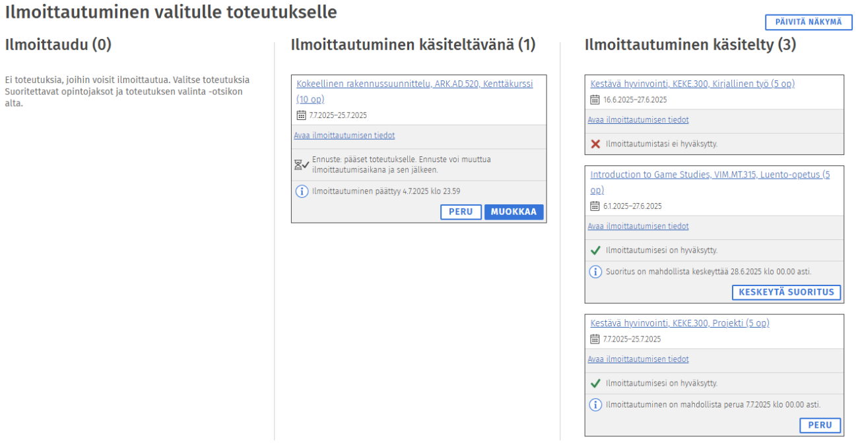Click info icon beside 'Ilmoittautuminen päättyy 4.7.2025'
The image size is (858, 445).
click(301, 192)
